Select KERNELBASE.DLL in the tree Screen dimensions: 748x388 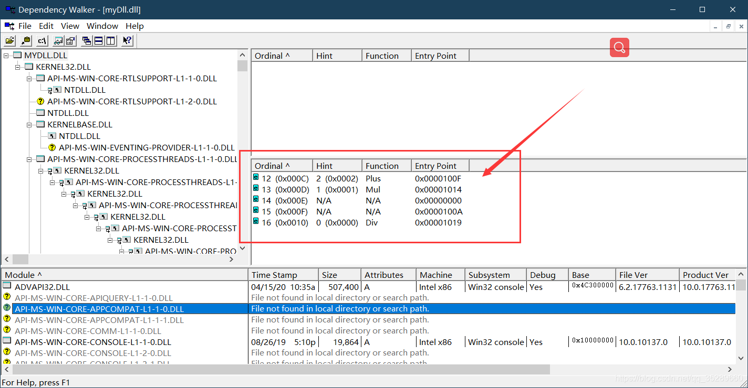pyautogui.click(x=80, y=124)
